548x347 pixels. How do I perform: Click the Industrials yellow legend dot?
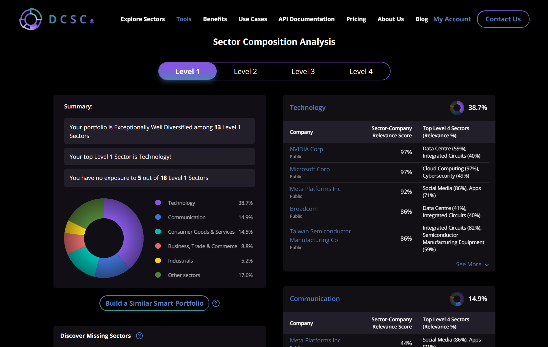coord(158,261)
